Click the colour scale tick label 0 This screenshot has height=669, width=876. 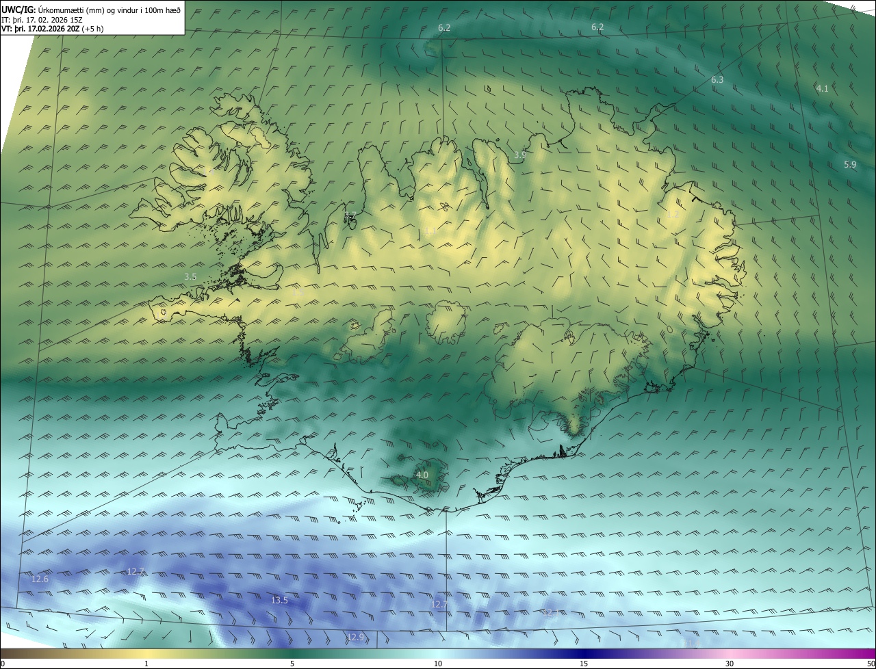point(3,664)
